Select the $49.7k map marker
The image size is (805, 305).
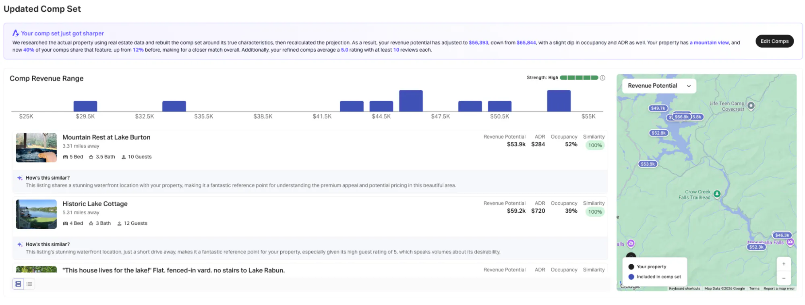[658, 108]
